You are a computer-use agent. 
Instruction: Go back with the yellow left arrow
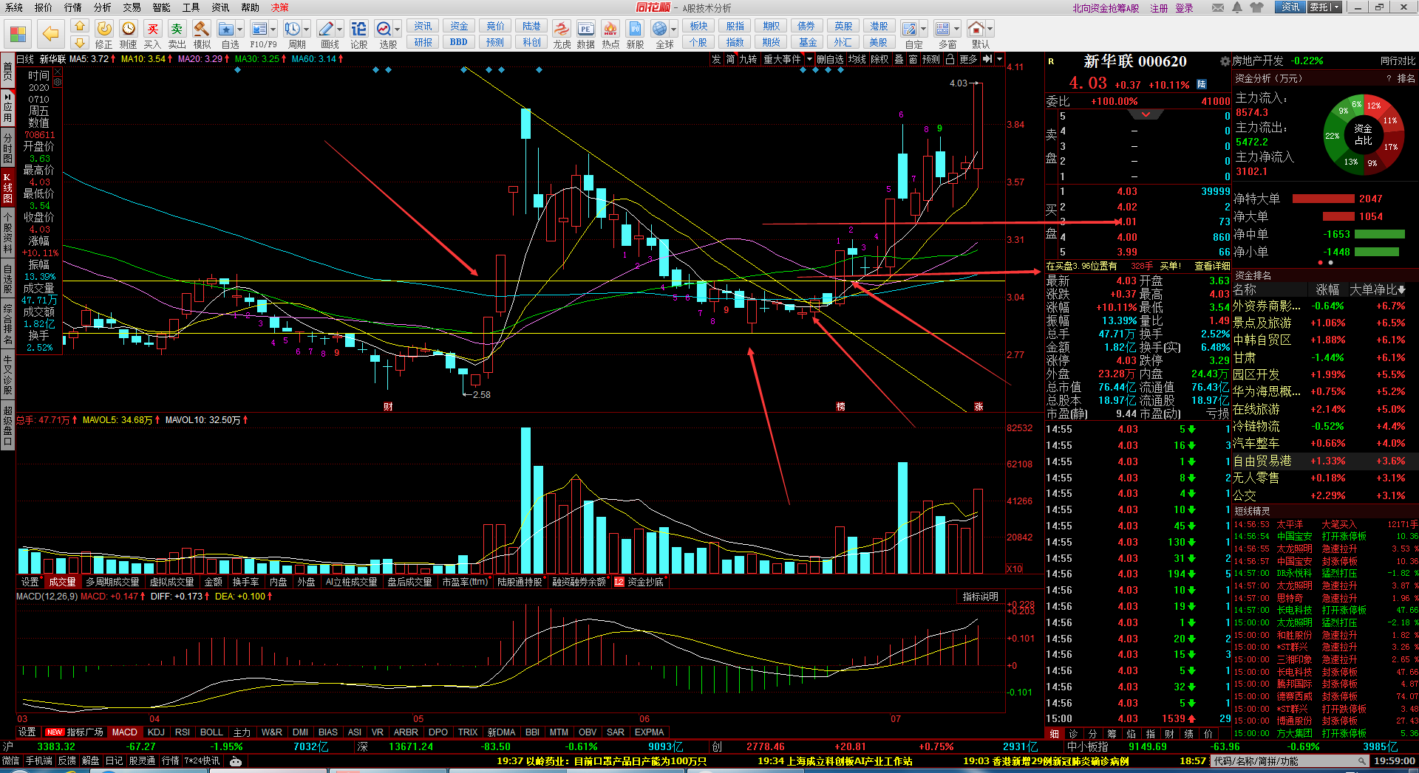coord(50,34)
